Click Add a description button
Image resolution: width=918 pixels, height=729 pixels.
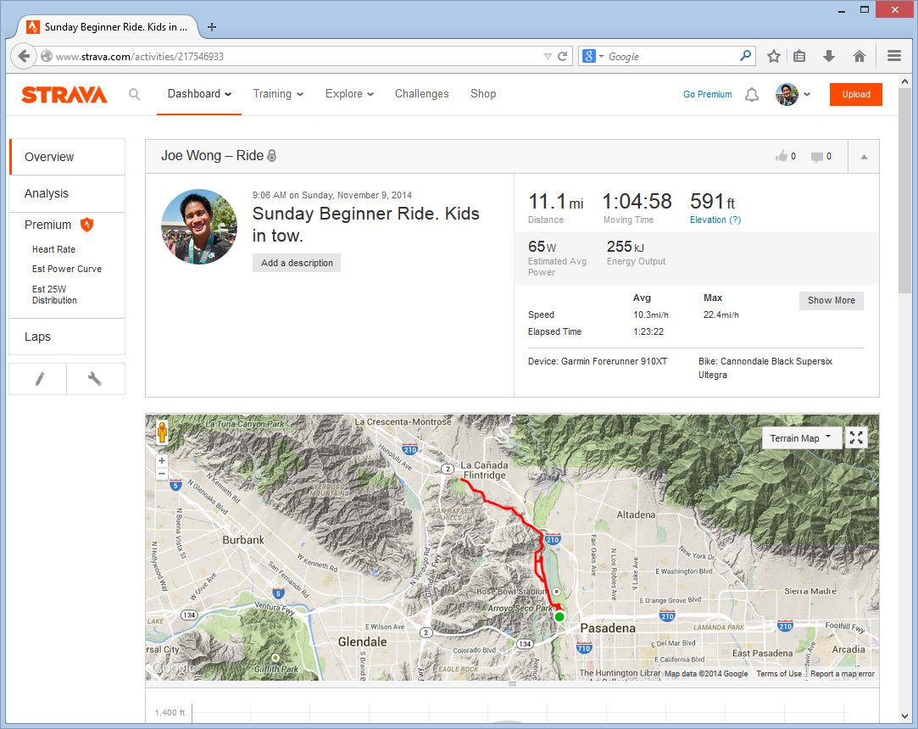tap(297, 263)
